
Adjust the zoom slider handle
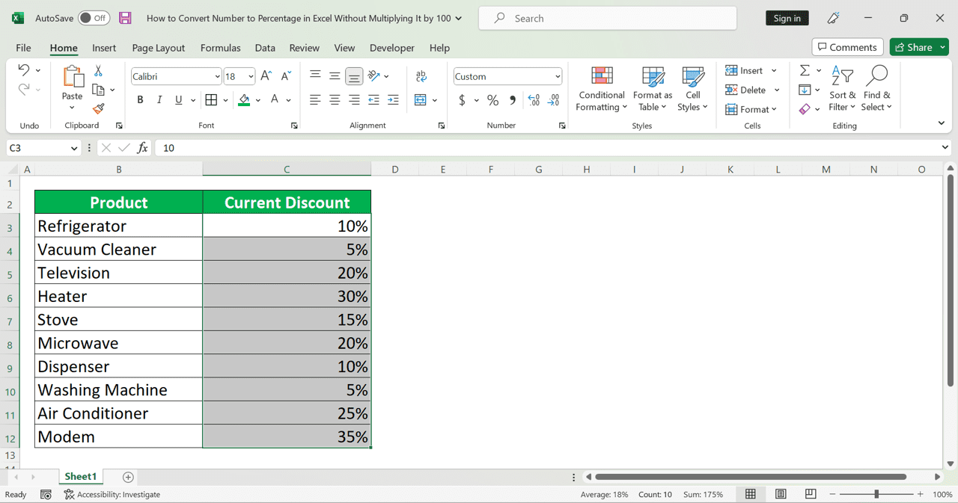pos(876,494)
